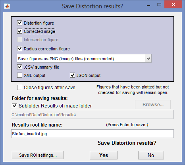
Task: Click the figure format dropdown arrow
Action: pos(148,58)
